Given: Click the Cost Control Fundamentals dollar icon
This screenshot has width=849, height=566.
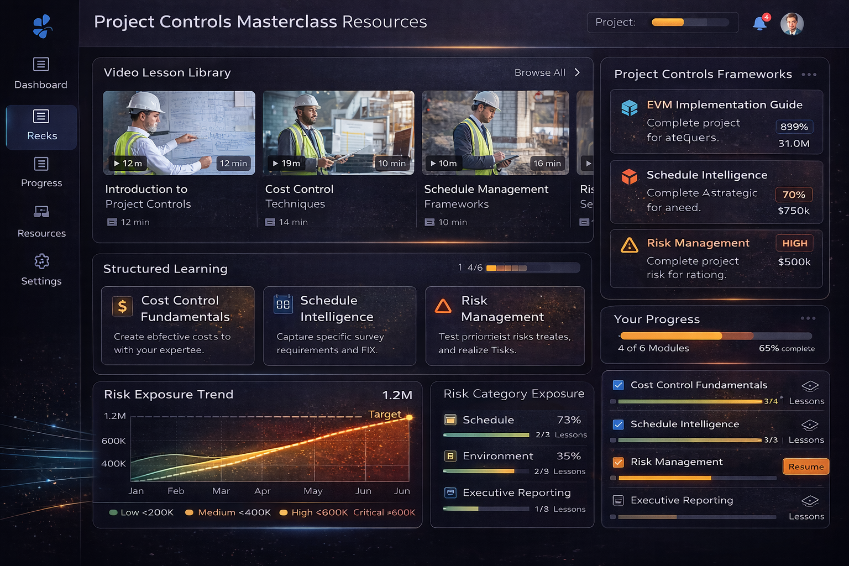Looking at the screenshot, I should [122, 306].
